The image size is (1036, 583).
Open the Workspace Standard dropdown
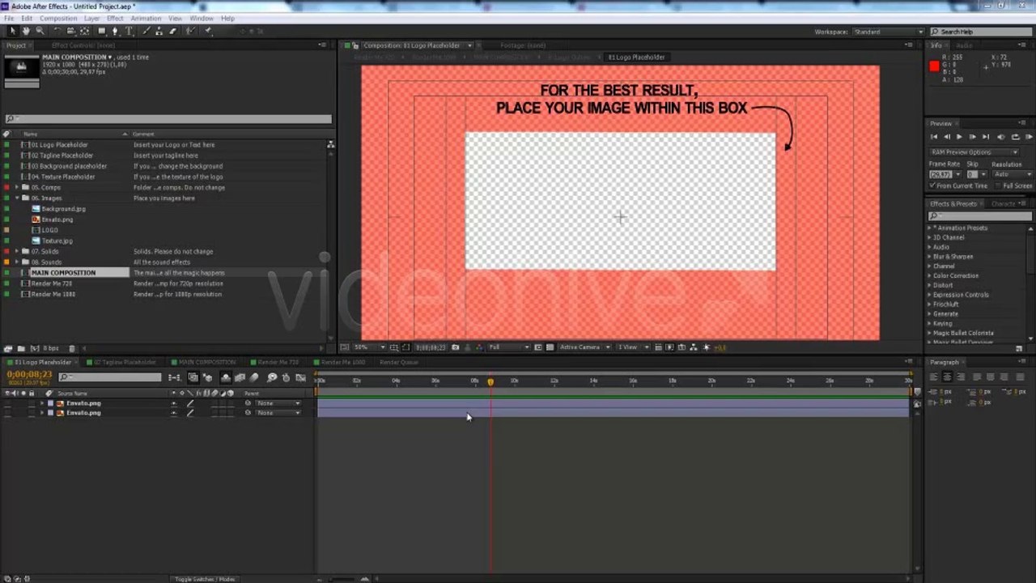click(x=887, y=32)
